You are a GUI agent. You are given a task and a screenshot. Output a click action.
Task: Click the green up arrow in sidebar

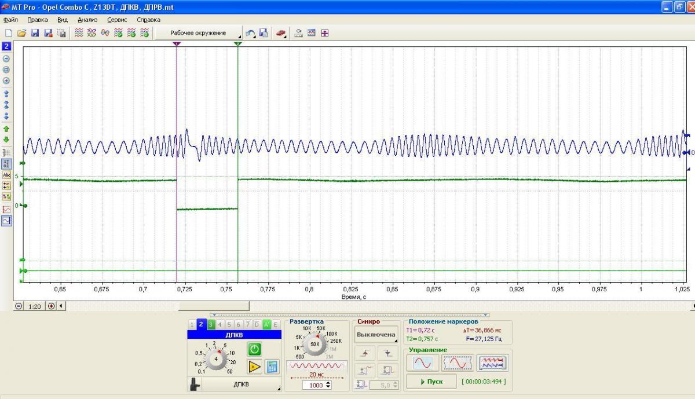click(6, 129)
